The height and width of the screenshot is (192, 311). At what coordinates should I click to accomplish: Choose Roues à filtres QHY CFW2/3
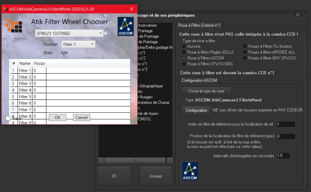pos(245,58)
